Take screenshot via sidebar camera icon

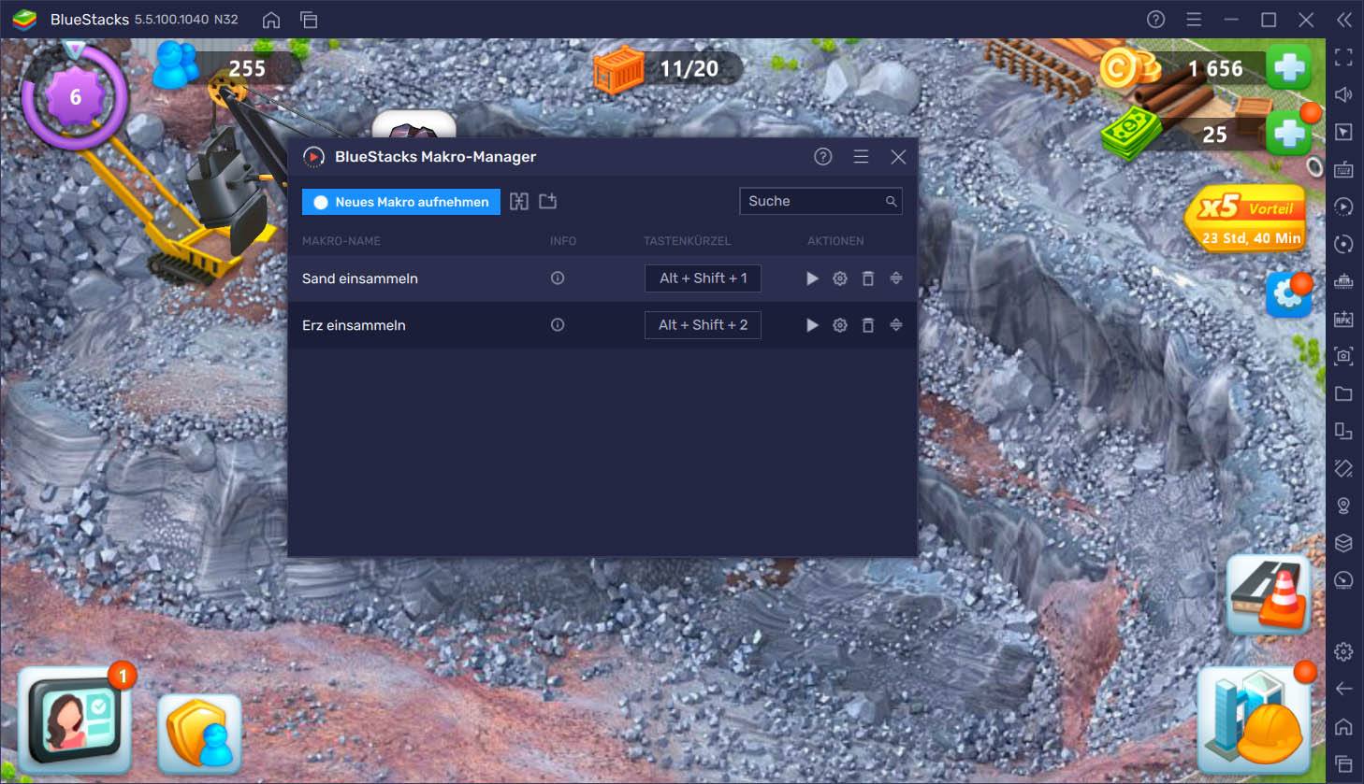[x=1343, y=356]
